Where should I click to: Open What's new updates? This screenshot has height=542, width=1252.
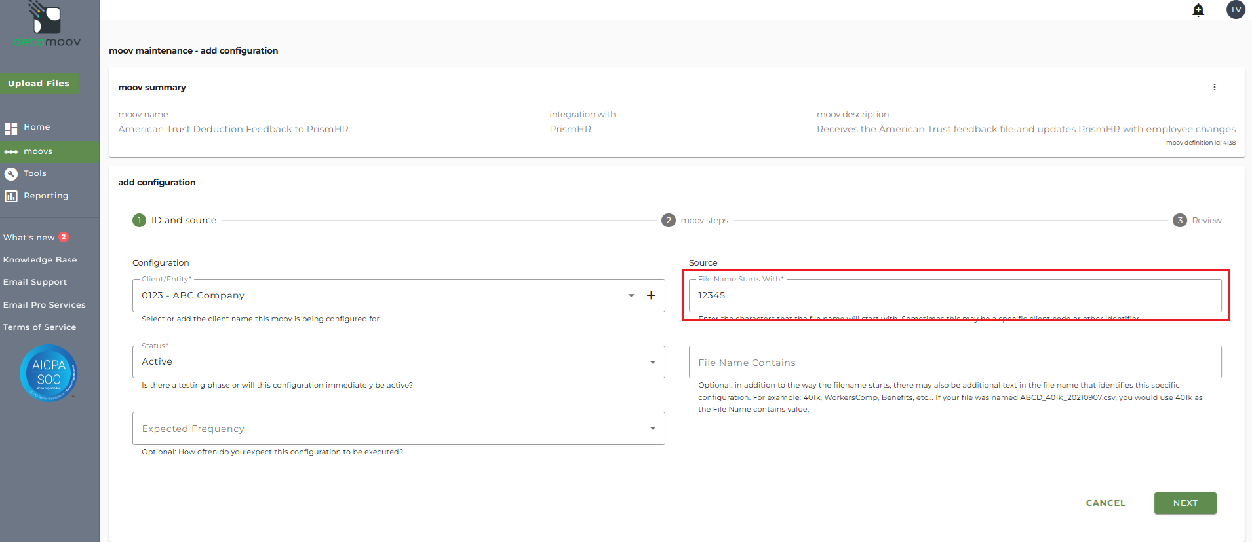pos(29,238)
